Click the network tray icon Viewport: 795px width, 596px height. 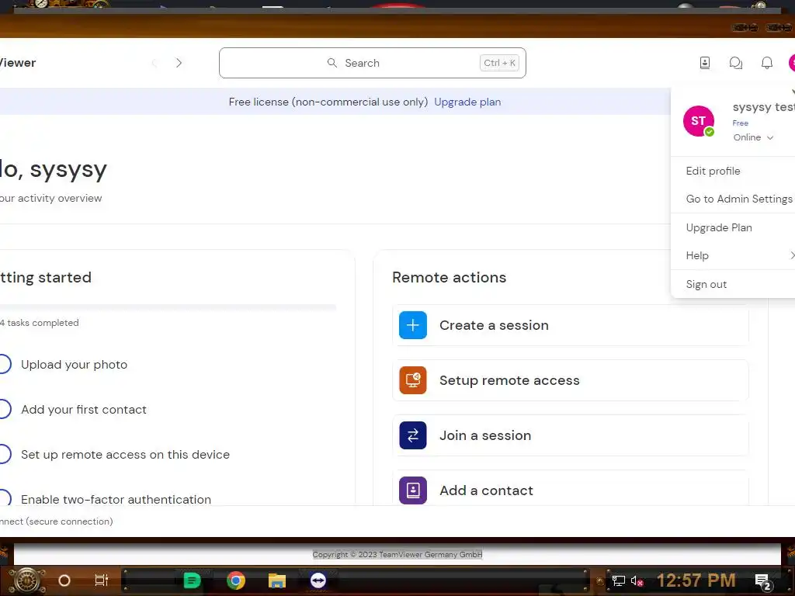619,580
